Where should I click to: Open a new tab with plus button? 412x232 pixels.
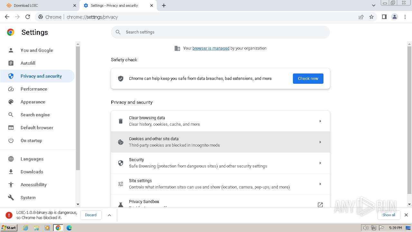164,5
